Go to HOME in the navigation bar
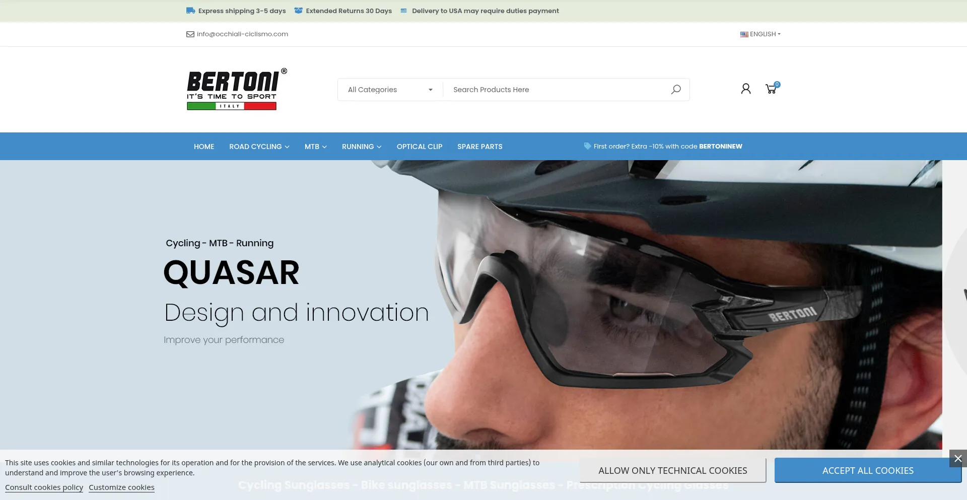The height and width of the screenshot is (500, 967). 204,147
